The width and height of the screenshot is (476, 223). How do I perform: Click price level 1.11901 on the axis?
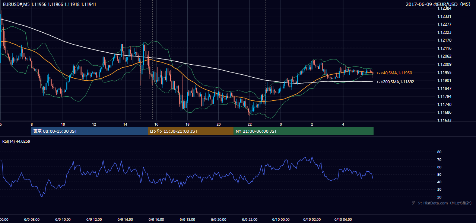pos(444,80)
